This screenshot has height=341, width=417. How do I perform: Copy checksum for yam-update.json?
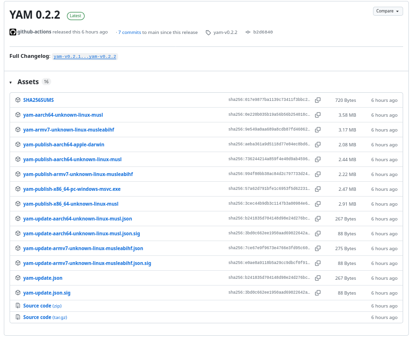click(318, 278)
